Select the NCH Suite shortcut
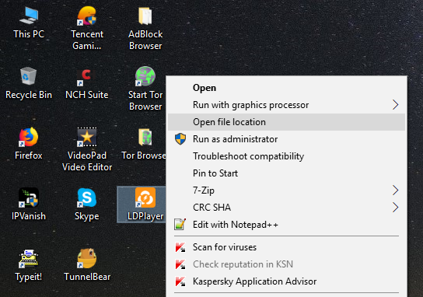This screenshot has height=297, width=423. 86,77
